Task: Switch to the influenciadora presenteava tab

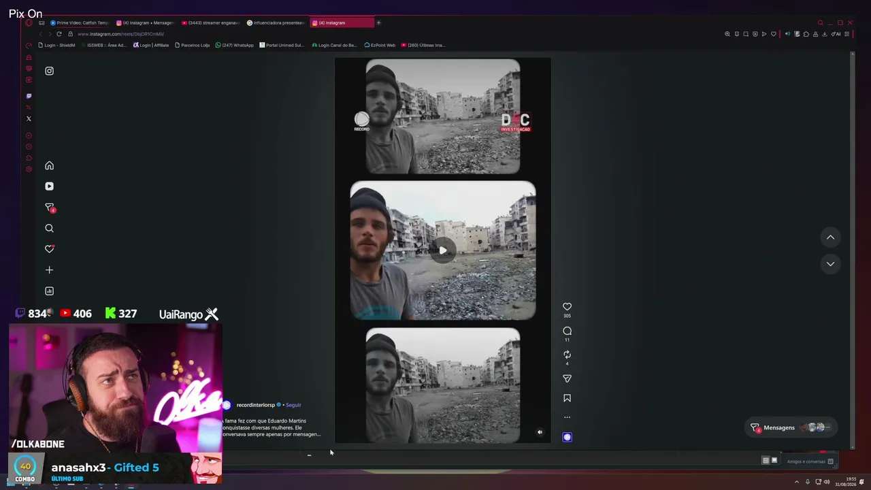Action: 276,22
